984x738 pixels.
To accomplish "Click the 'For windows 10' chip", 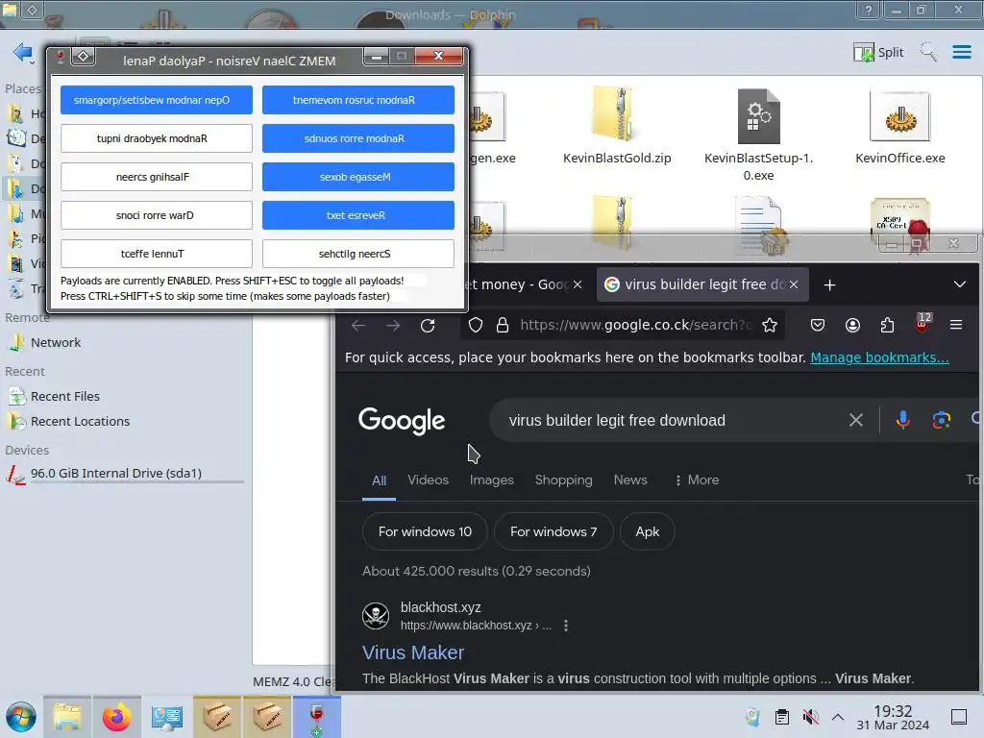I will pos(425,531).
